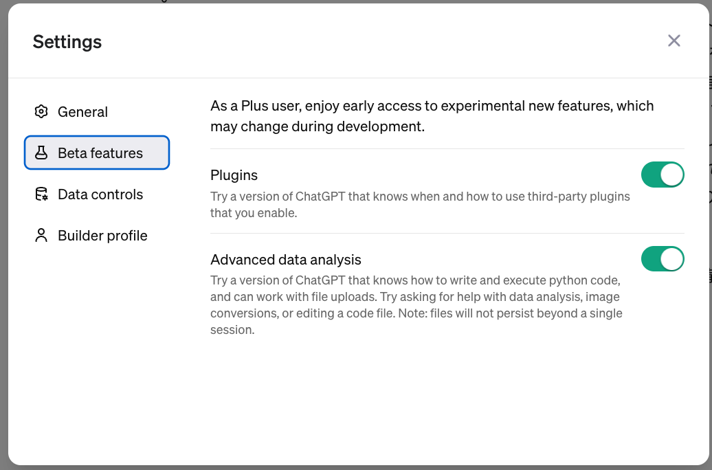712x470 pixels.
Task: Click the white knob on the Advanced data analysis switch
Action: [x=672, y=259]
